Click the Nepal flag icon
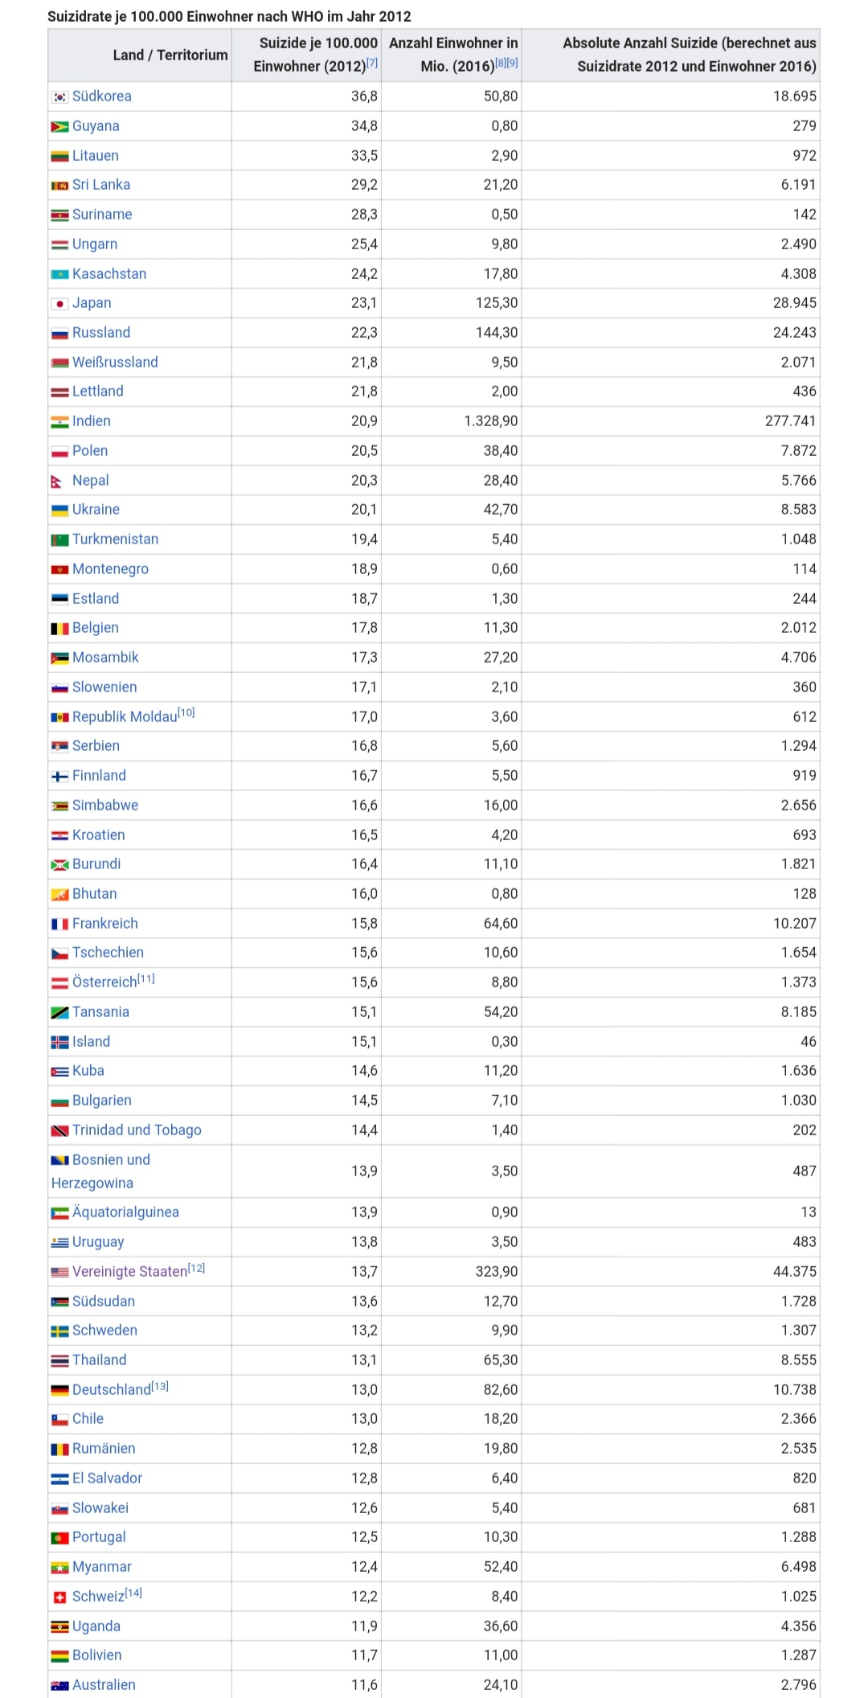The width and height of the screenshot is (868, 1698). click(x=57, y=482)
